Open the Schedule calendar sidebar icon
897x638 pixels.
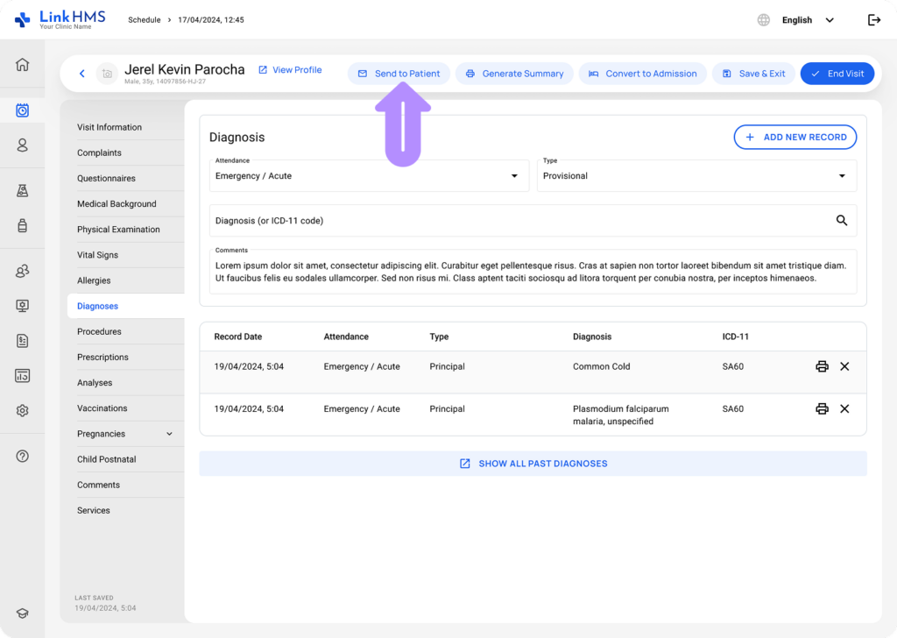[22, 110]
